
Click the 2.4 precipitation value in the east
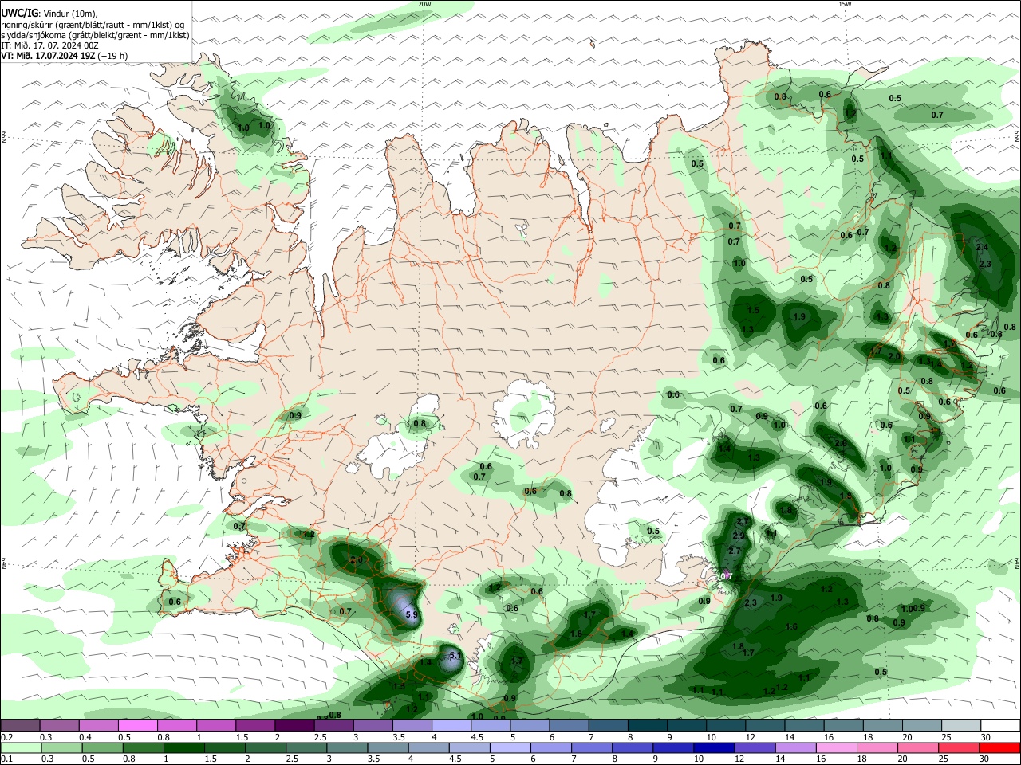[x=982, y=247]
